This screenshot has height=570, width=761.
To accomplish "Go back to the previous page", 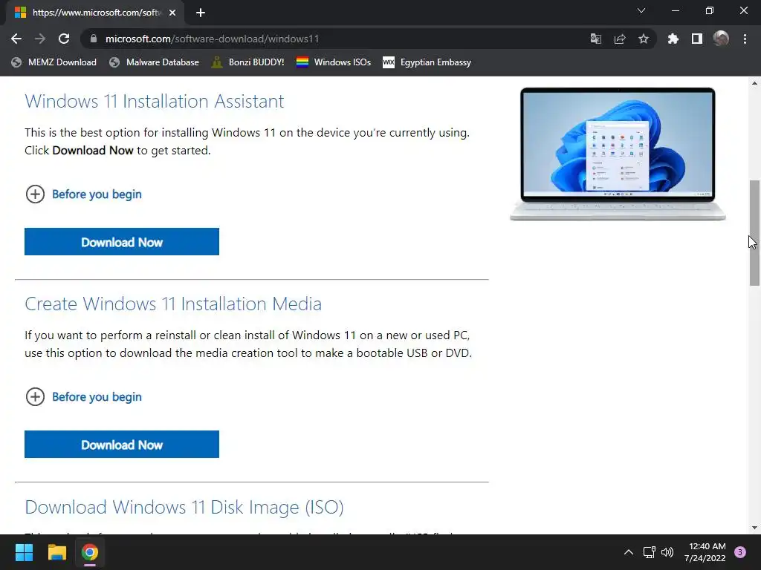I will tap(16, 39).
